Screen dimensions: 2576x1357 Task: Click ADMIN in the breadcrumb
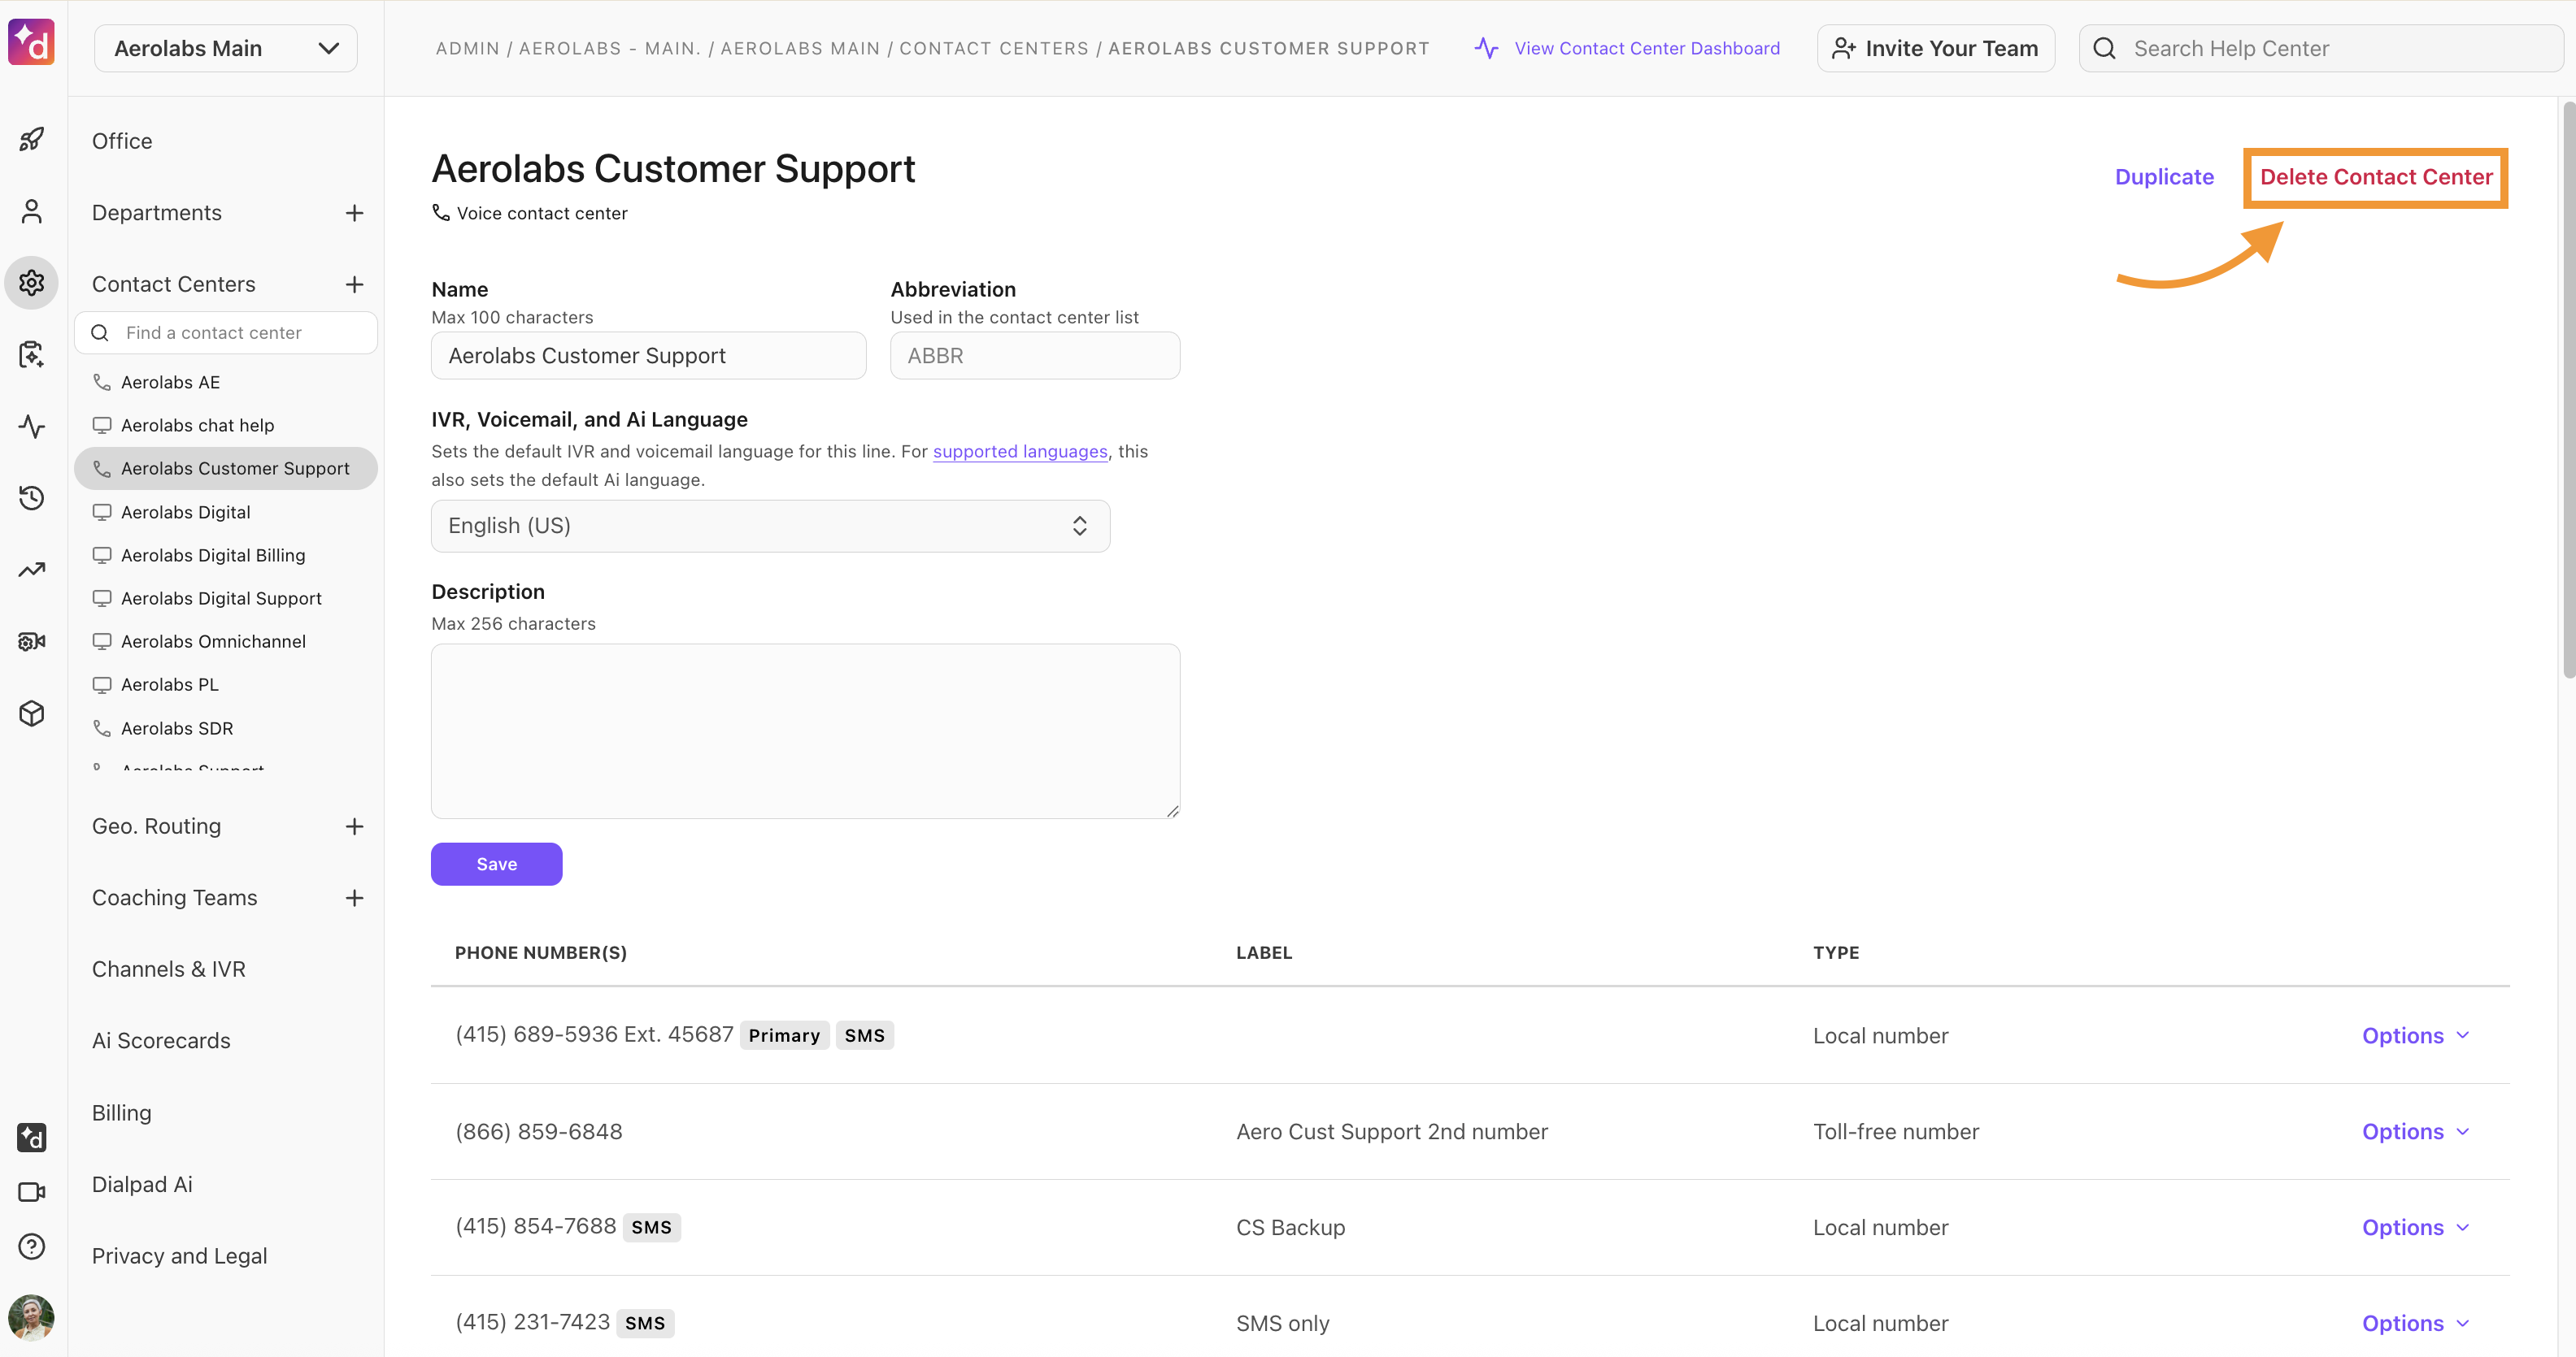pos(467,48)
